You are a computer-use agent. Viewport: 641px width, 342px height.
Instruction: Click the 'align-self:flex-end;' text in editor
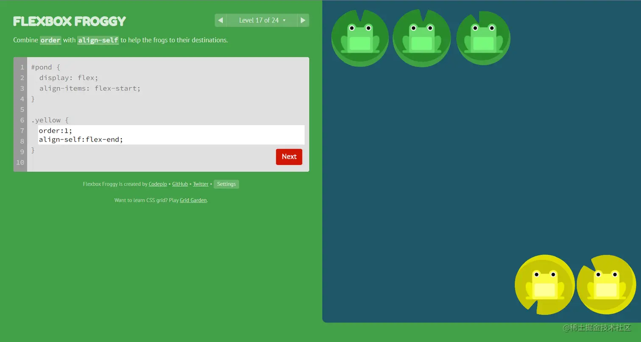click(81, 139)
